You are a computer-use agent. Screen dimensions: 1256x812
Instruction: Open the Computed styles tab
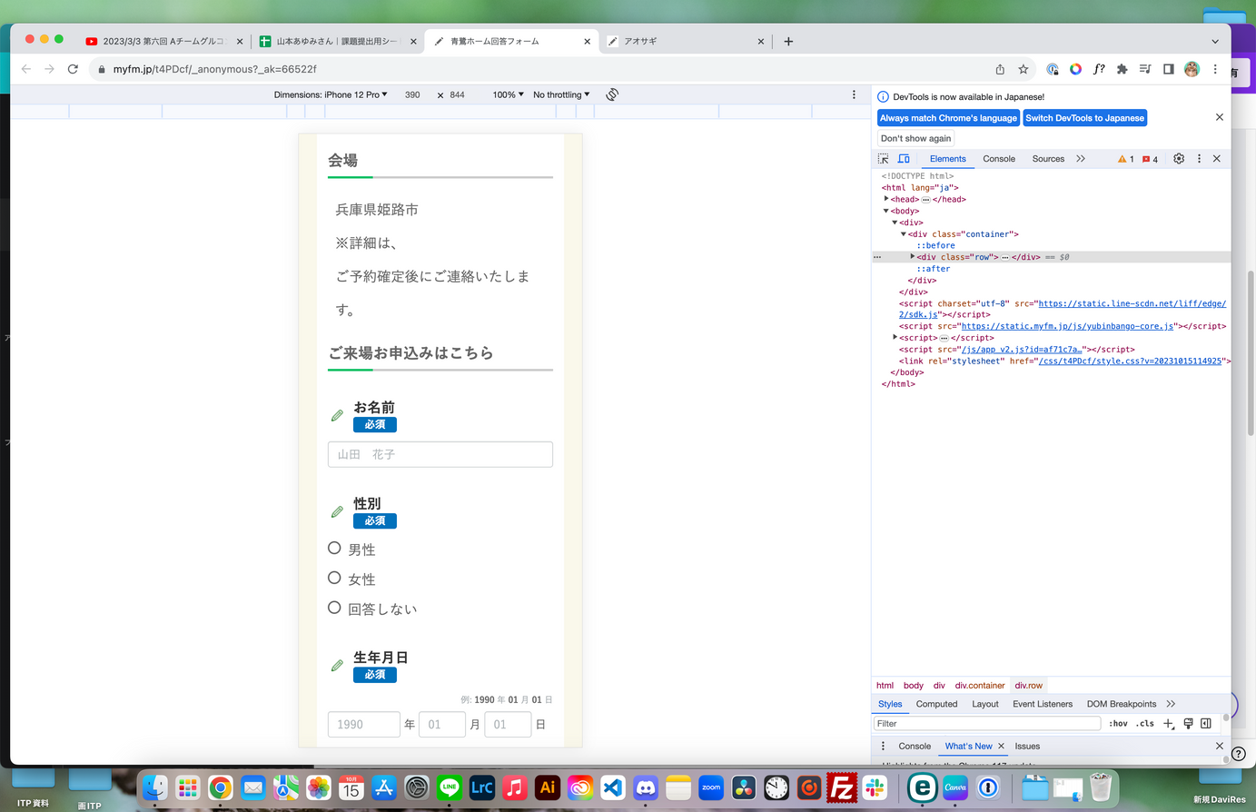936,704
